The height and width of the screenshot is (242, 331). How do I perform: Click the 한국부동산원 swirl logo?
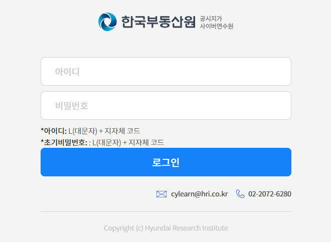(107, 22)
